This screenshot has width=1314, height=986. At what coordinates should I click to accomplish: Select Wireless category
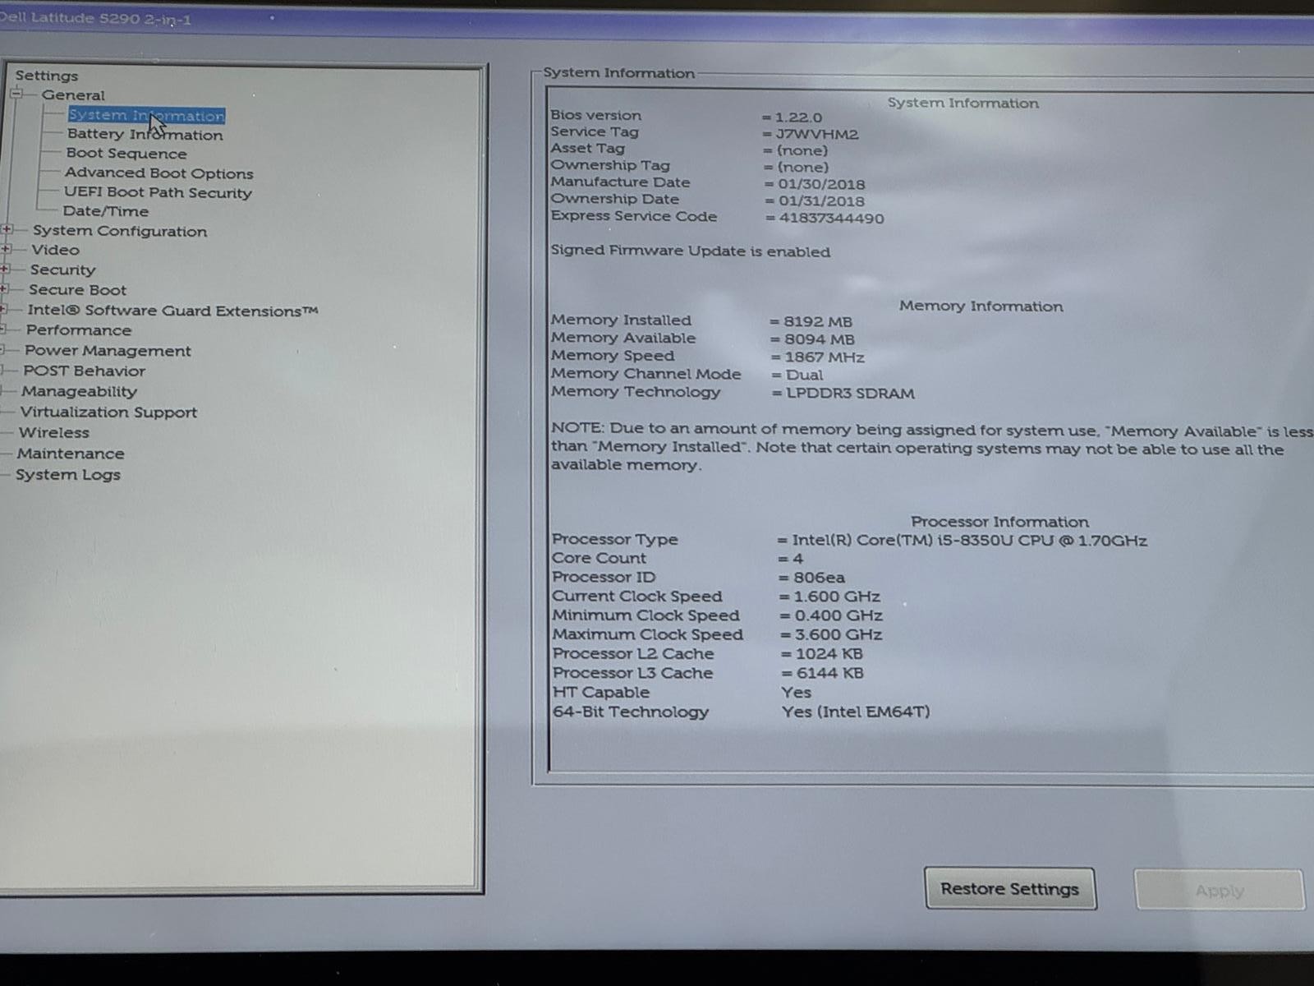(54, 433)
